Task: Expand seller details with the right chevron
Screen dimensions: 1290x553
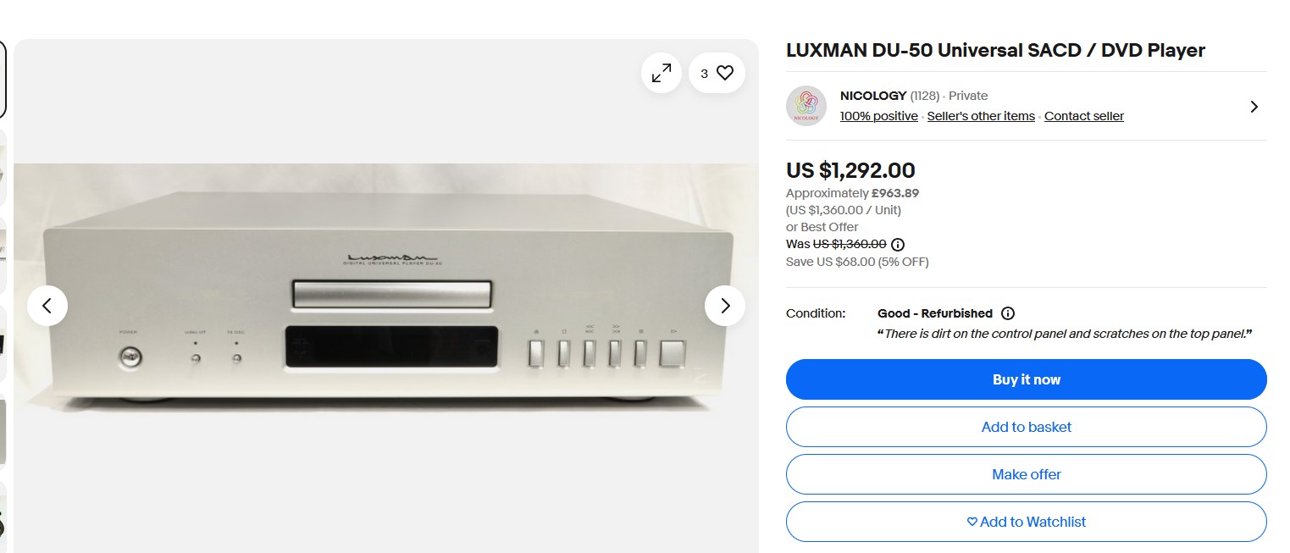Action: 1254,107
